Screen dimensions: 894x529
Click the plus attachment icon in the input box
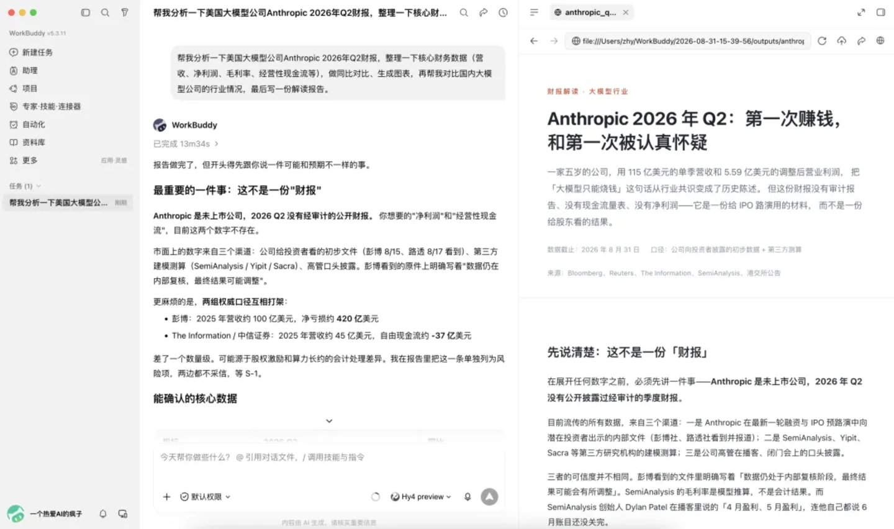coord(166,497)
